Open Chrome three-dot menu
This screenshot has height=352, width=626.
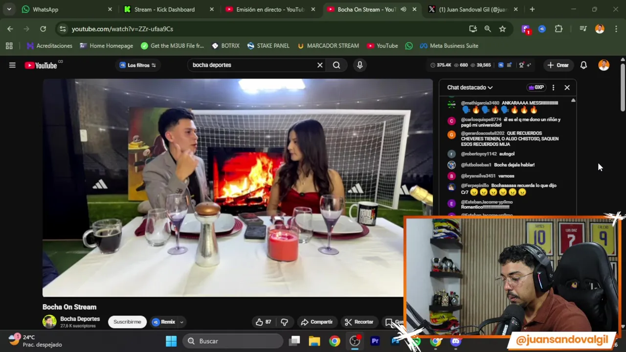coord(616,29)
